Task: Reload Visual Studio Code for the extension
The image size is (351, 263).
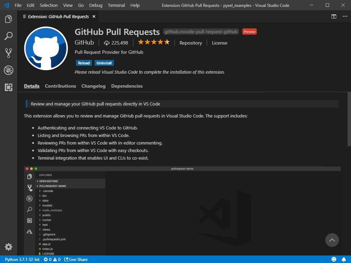Action: 84,63
